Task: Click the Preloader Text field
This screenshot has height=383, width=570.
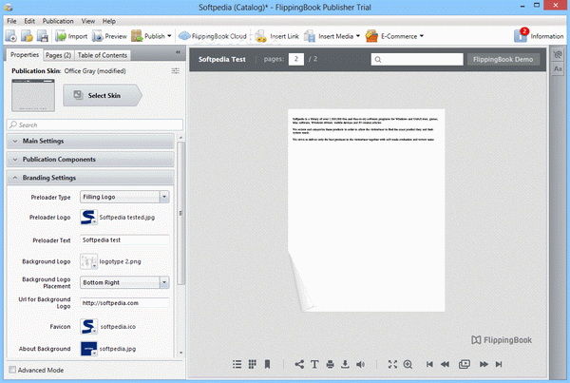Action: [x=124, y=240]
